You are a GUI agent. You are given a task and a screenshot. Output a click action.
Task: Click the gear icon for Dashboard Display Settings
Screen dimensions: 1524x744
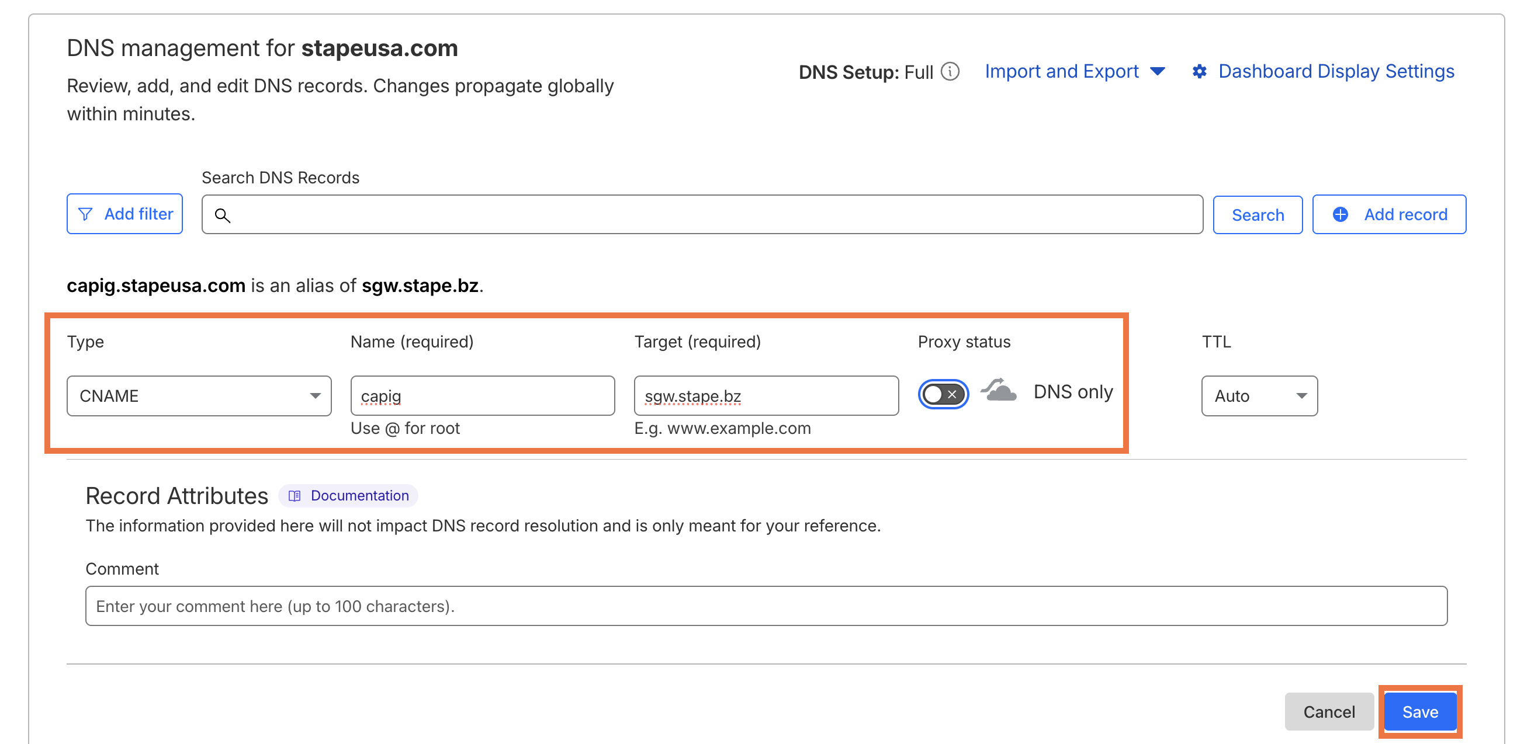[1199, 72]
